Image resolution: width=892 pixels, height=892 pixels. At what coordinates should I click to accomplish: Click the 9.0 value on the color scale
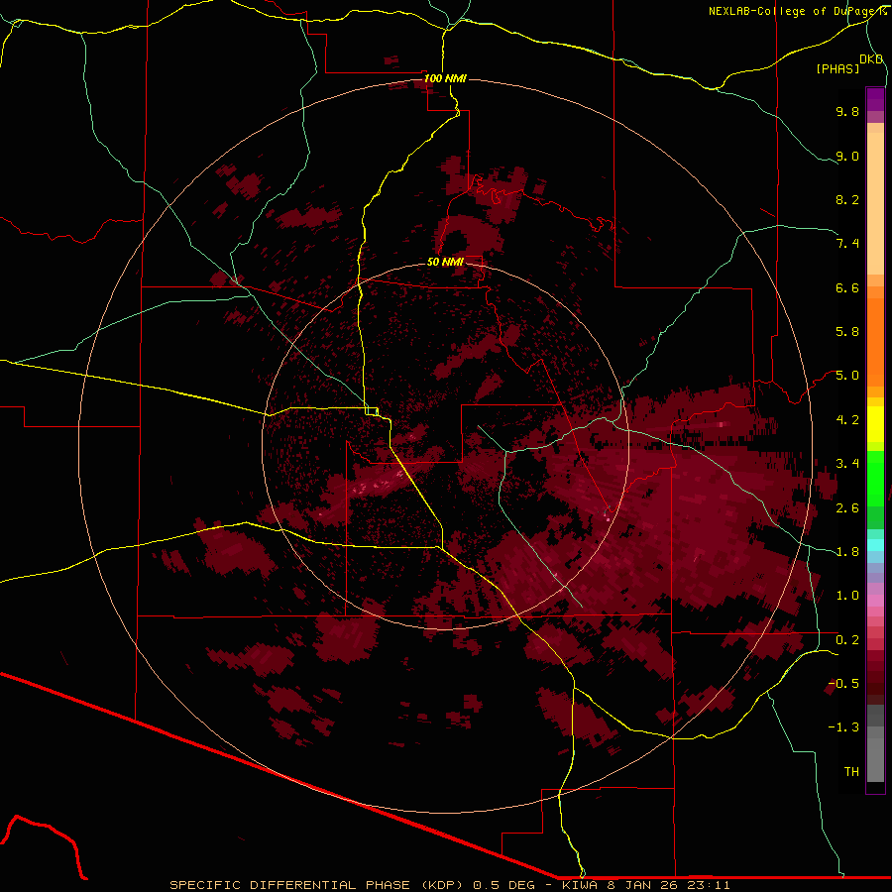[x=847, y=156]
